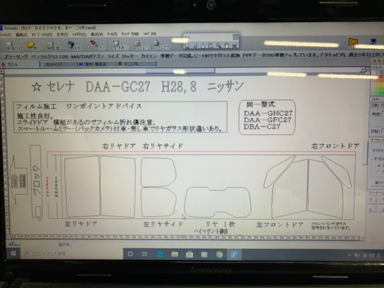The height and width of the screenshot is (288, 384).
Task: Select the second offset radio button
Action: point(380,172)
